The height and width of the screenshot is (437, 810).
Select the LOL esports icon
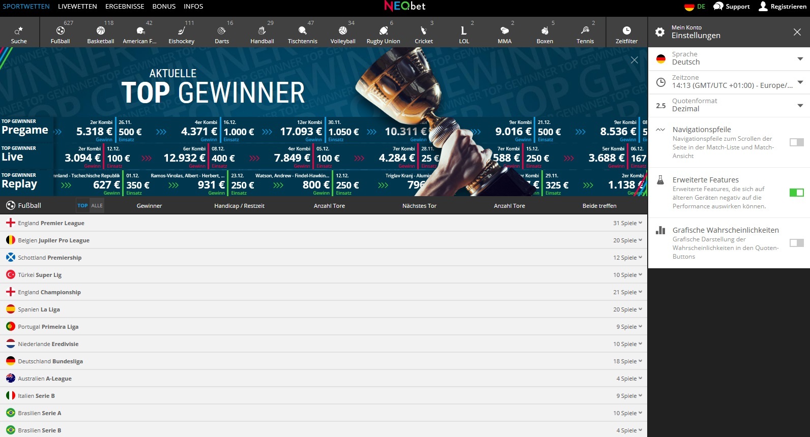pos(464,31)
